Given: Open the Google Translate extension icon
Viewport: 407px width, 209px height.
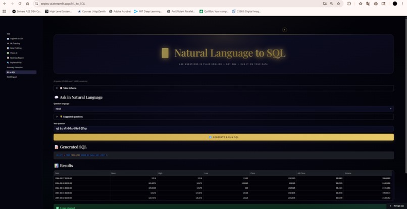Looking at the screenshot, I should [368, 4].
